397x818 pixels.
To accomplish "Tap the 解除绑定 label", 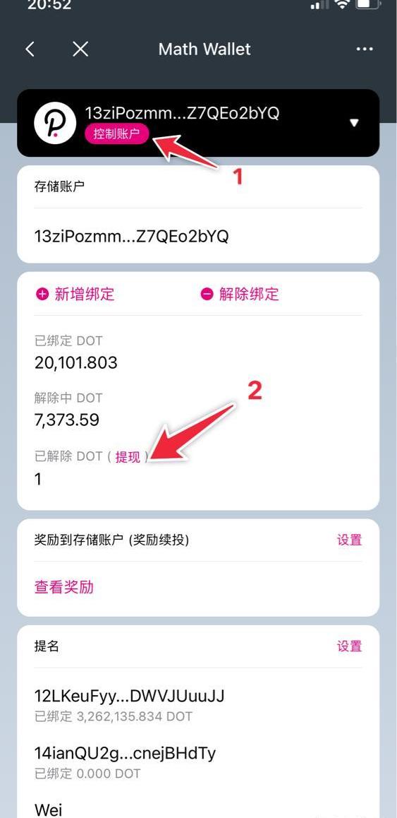I will [249, 295].
